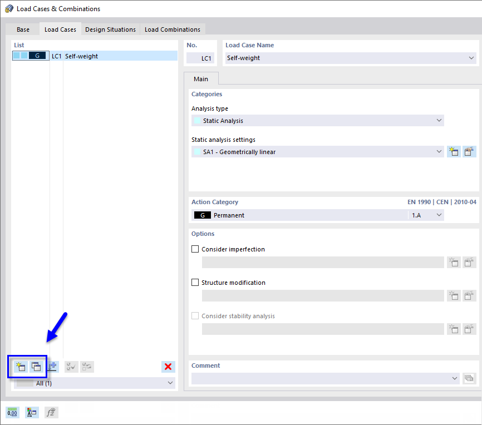Open display settings with the A icon
The width and height of the screenshot is (482, 425).
[32, 412]
